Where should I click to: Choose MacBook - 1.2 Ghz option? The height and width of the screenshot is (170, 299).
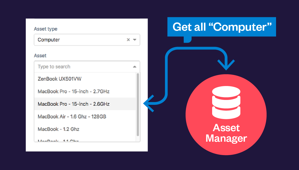(x=85, y=129)
